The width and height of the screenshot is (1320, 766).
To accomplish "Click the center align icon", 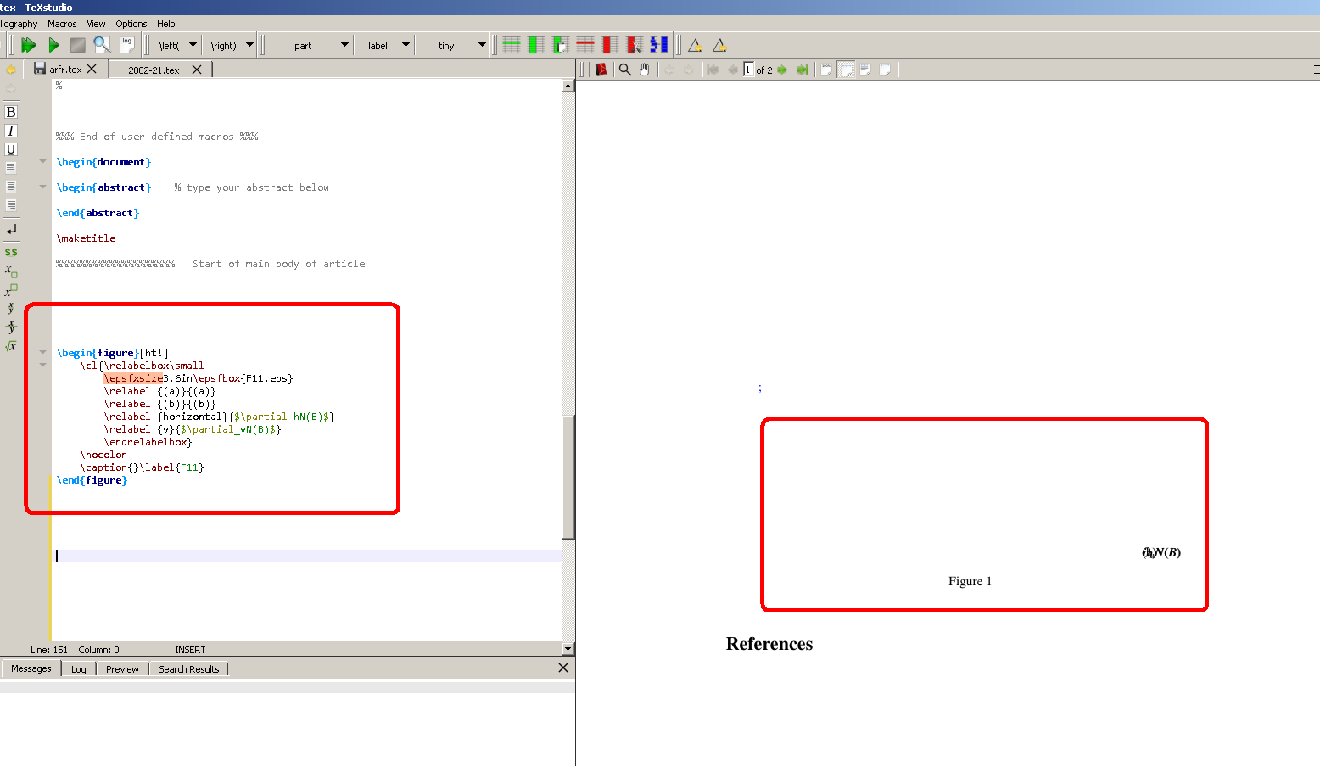I will pos(11,187).
